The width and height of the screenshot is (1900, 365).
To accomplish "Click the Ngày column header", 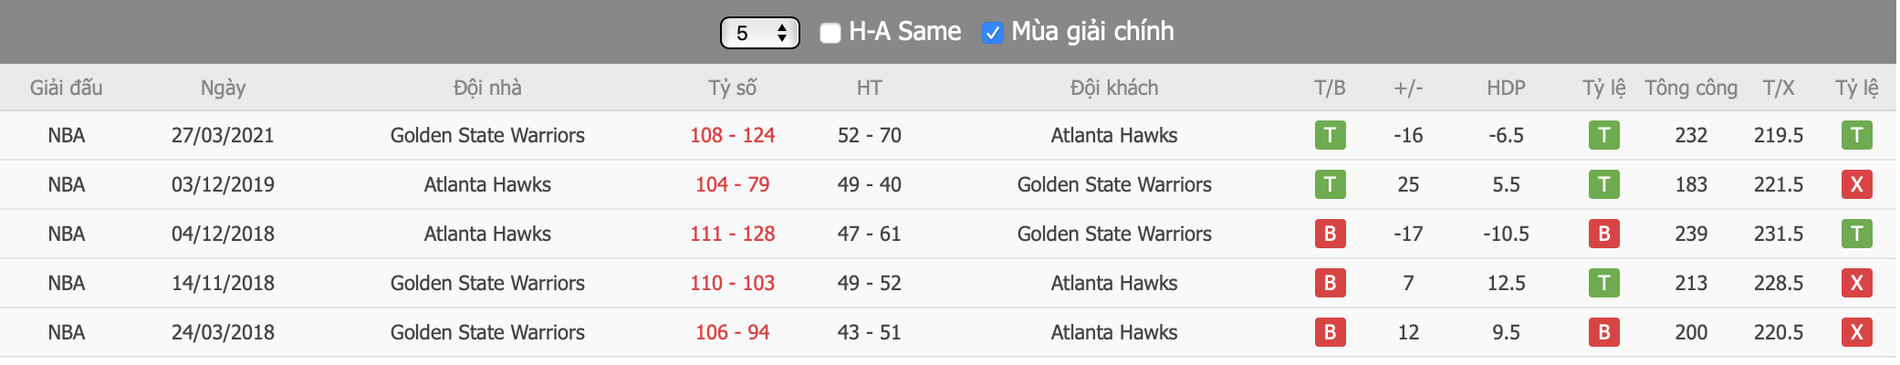I will pos(223,88).
